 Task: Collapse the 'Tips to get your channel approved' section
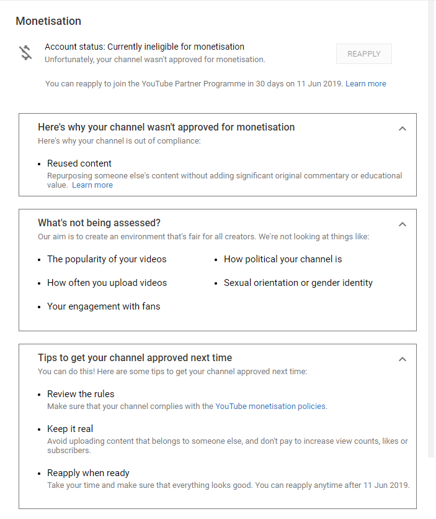(402, 359)
